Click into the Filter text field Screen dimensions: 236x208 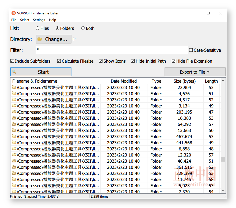[112, 50]
